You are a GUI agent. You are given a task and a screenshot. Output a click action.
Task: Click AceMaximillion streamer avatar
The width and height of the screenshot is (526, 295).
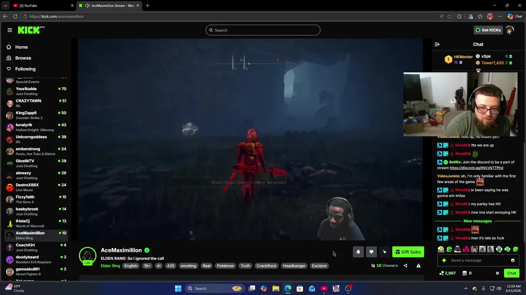pos(88,256)
